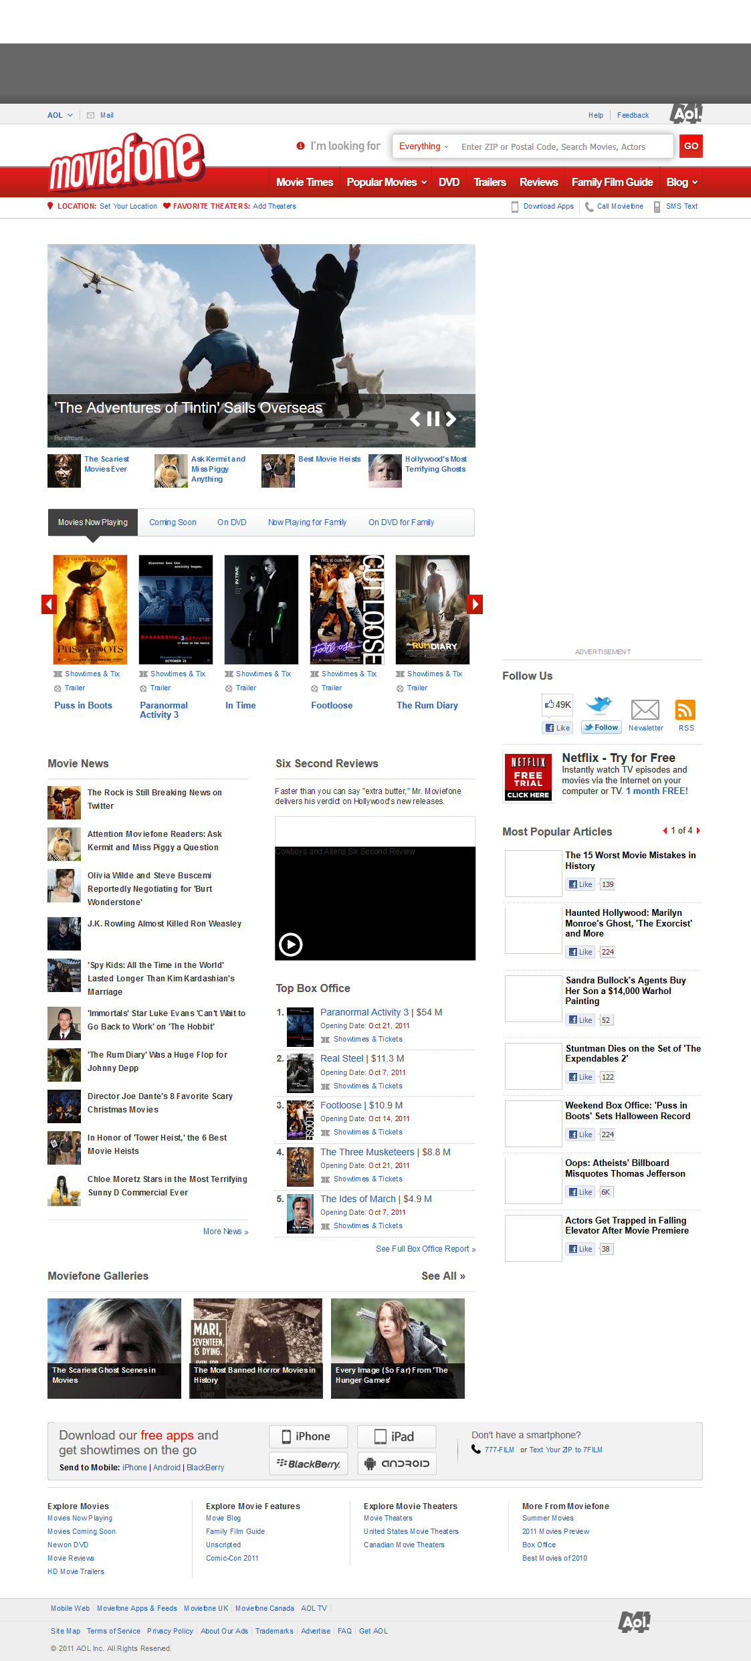Open the Hunger Games gallery thumbnail
751x1661 pixels.
pos(398,1348)
